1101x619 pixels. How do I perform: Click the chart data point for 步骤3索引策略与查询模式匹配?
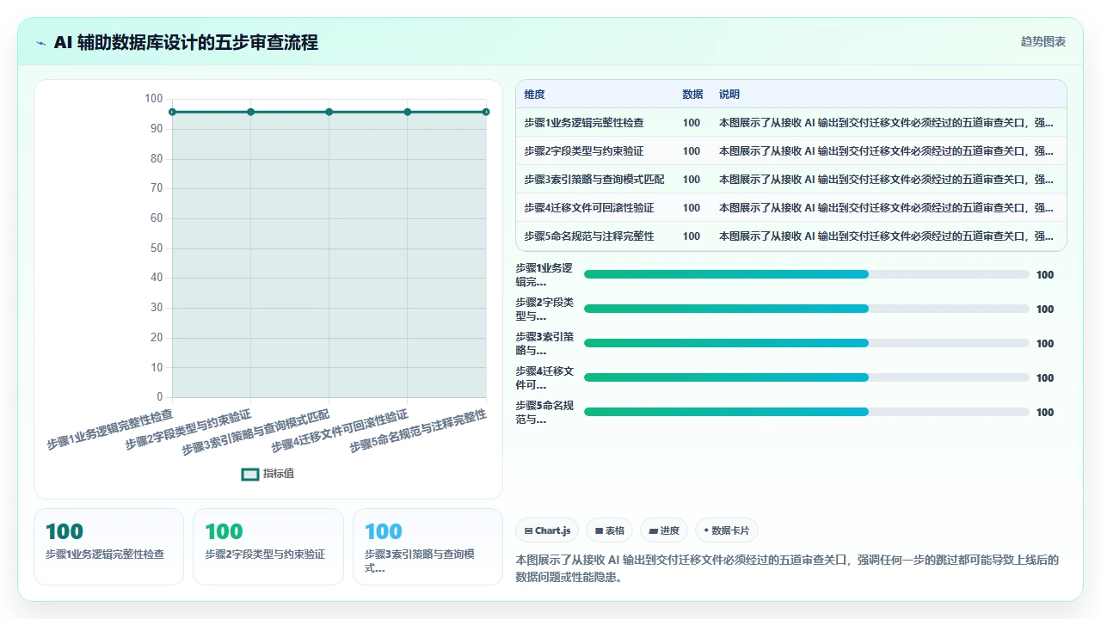click(329, 112)
